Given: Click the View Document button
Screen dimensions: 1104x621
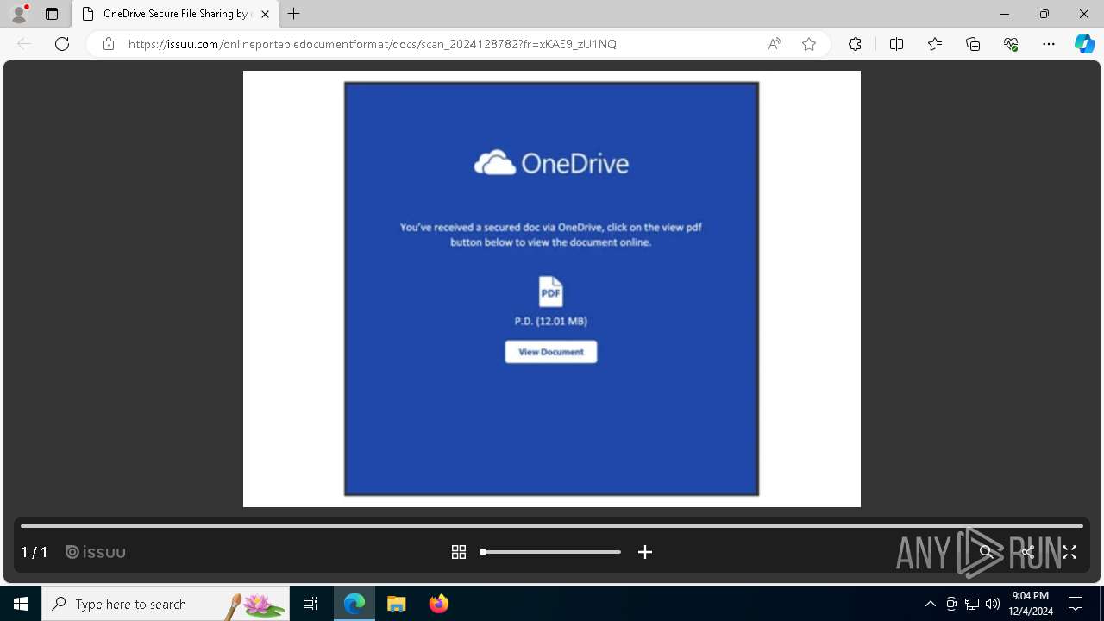Looking at the screenshot, I should coord(551,352).
